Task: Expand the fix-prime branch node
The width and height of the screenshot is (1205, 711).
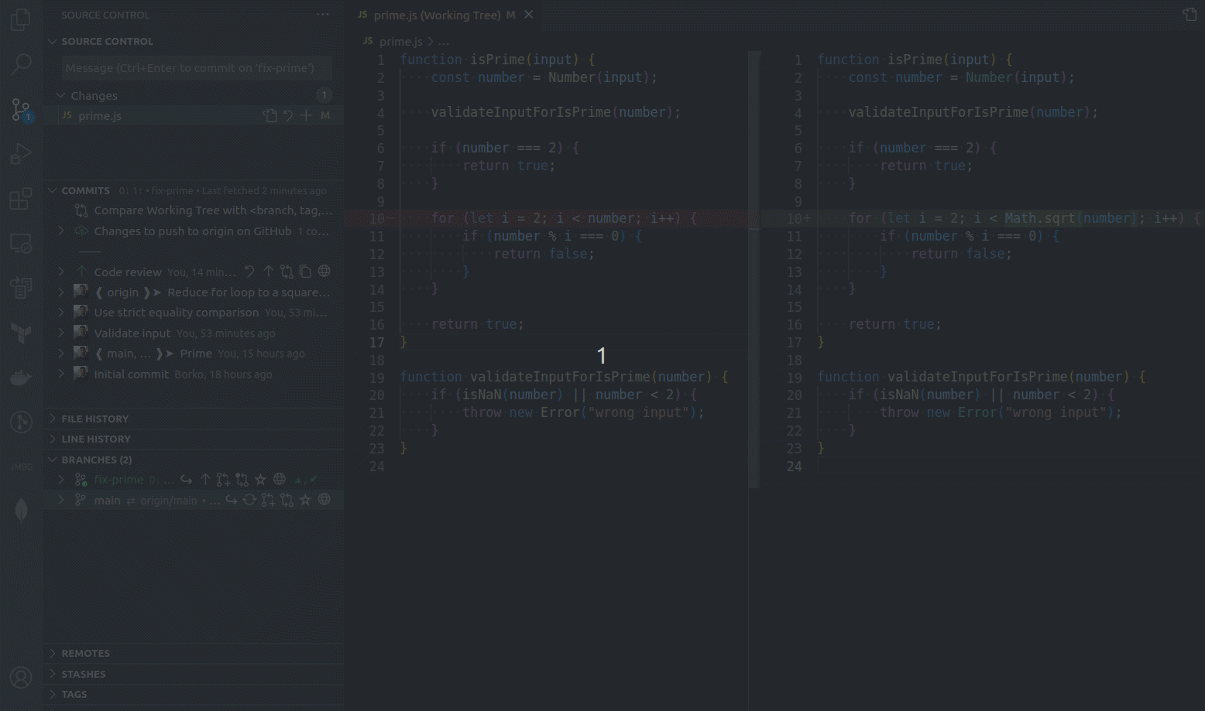Action: [x=60, y=480]
